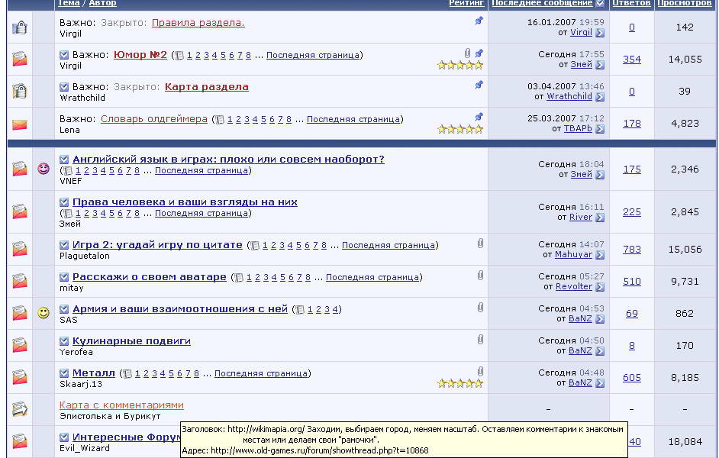Click paperclip icon in Металл row
This screenshot has height=458, width=719.
pyautogui.click(x=480, y=371)
